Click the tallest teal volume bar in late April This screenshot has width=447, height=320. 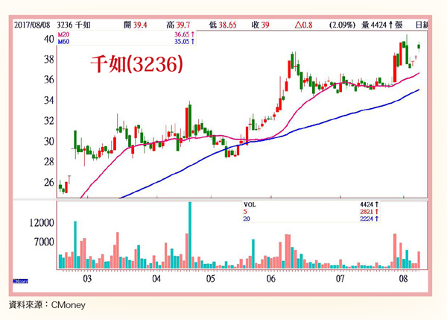190,235
